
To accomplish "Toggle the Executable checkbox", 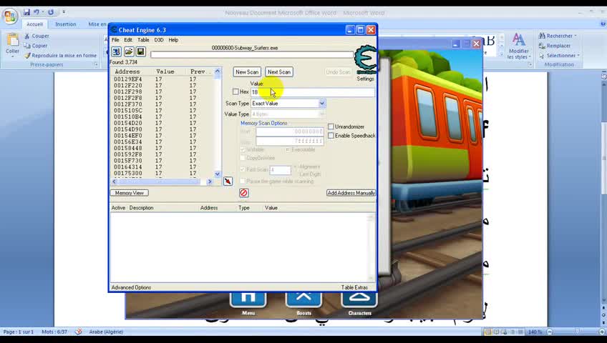I will point(288,149).
